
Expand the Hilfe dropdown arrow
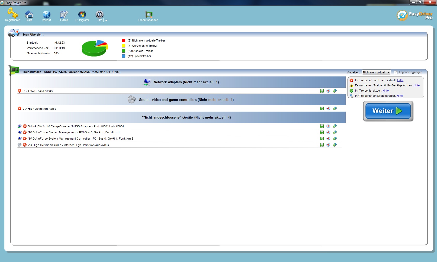click(x=106, y=20)
